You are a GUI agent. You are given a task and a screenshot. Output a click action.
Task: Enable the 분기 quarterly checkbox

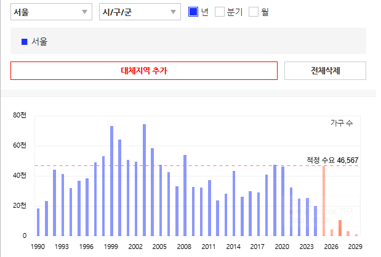point(220,12)
